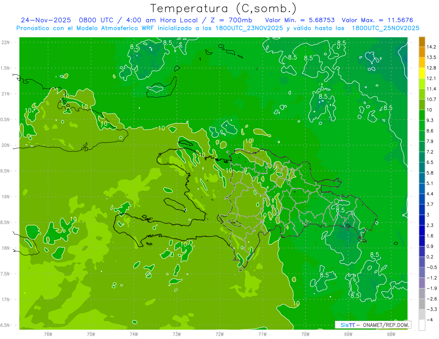Click the "7.9" color scale label
Screen dimensions: 439x339
(x=430, y=142)
